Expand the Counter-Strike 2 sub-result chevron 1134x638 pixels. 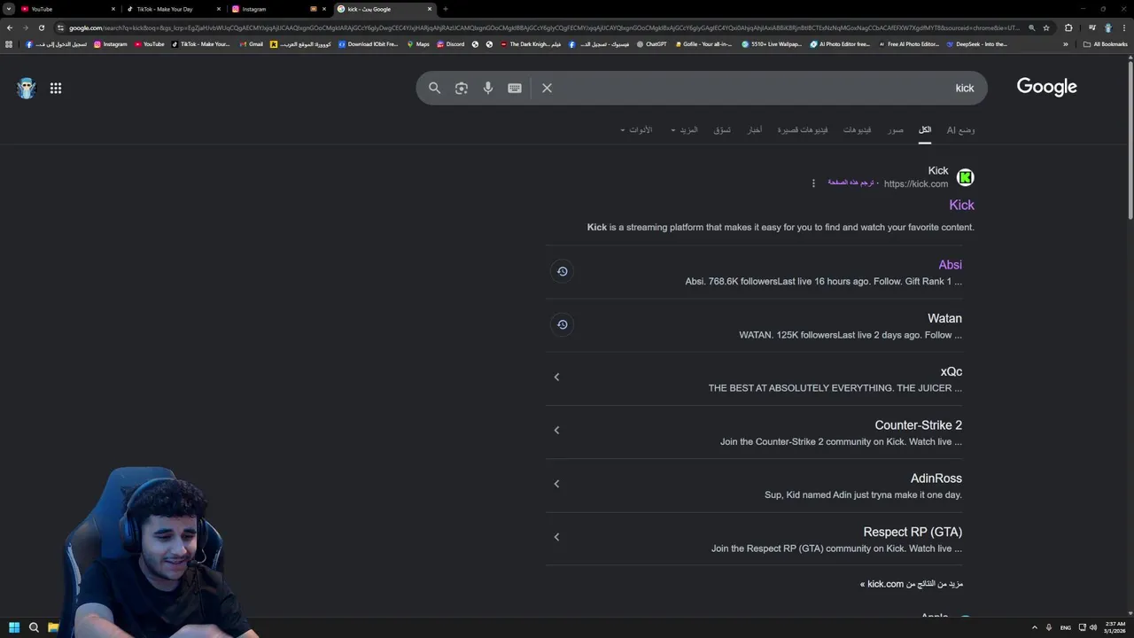click(556, 431)
